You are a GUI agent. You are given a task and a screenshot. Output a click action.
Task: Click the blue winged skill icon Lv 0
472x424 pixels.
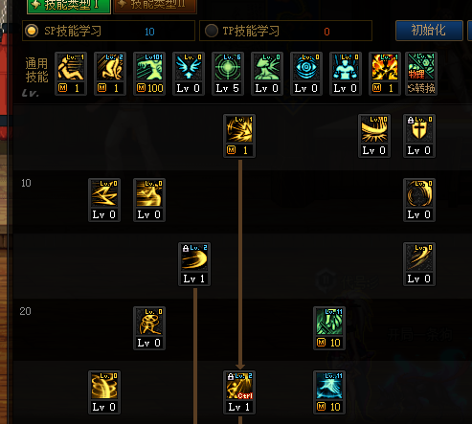click(189, 74)
